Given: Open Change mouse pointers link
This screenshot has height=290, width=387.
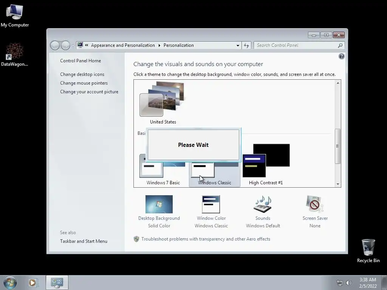Looking at the screenshot, I should pyautogui.click(x=84, y=83).
